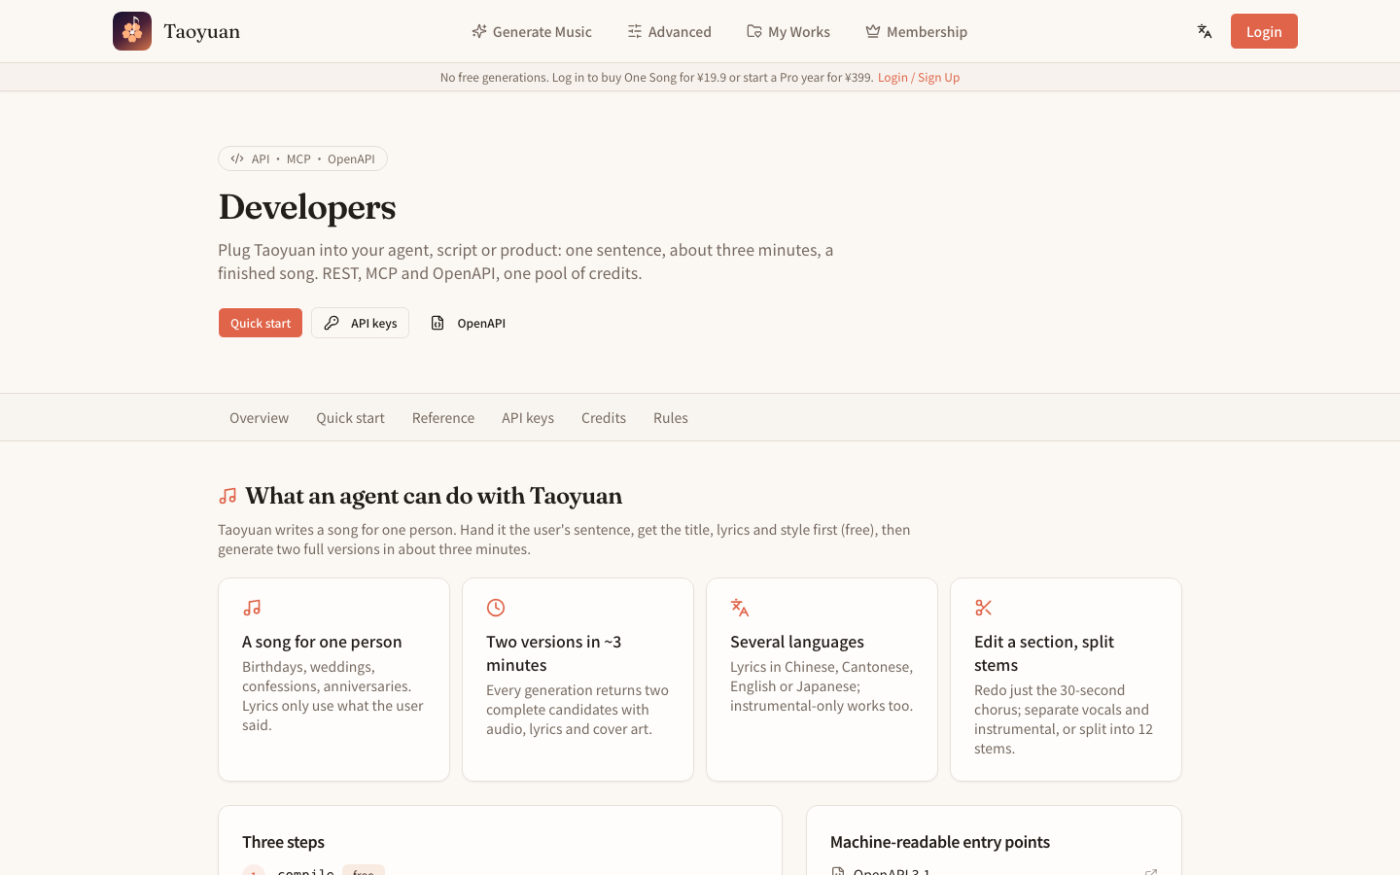Click scissors icon in Edit a section card
The height and width of the screenshot is (875, 1400).
pos(984,608)
